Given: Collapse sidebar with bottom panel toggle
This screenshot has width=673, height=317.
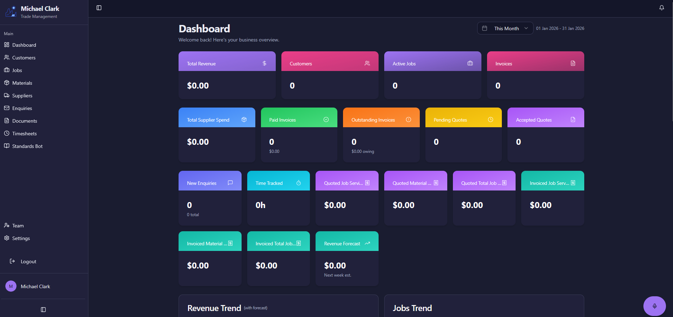Looking at the screenshot, I should tap(43, 310).
